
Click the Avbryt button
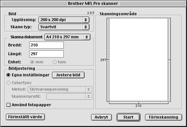pos(101,117)
